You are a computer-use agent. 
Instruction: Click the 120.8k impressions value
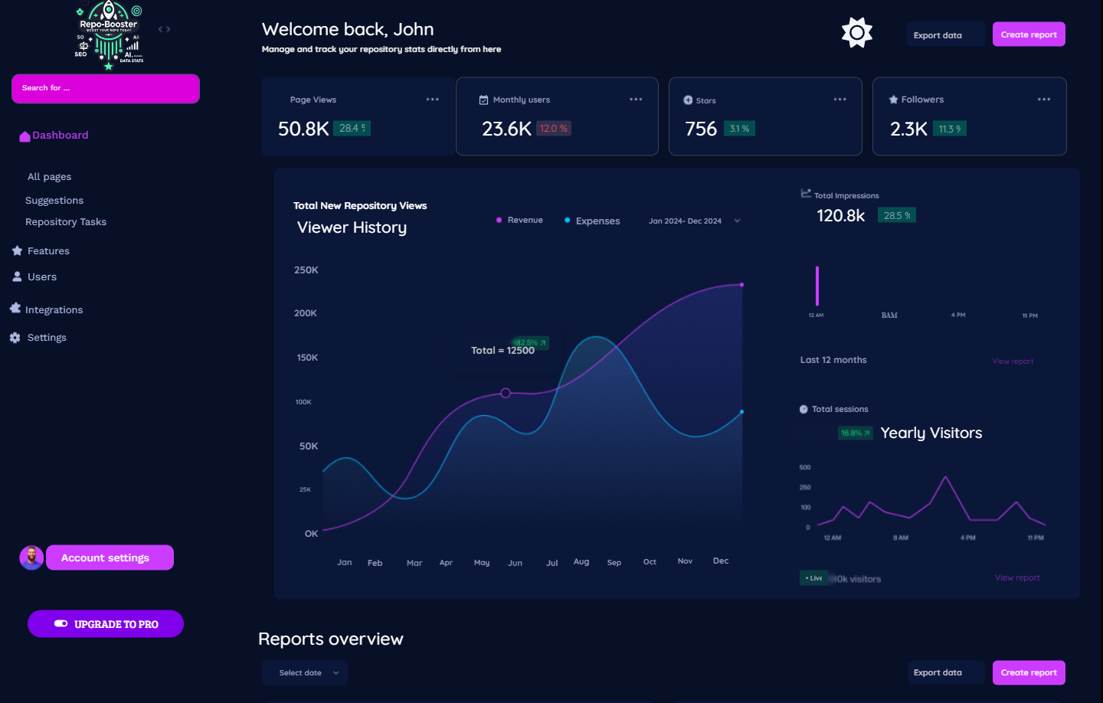click(x=841, y=216)
